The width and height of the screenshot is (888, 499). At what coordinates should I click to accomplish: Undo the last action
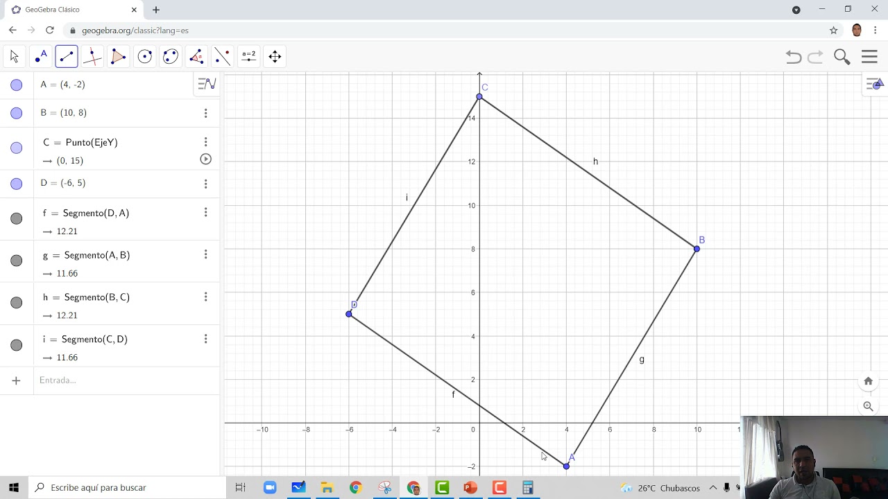coord(794,57)
